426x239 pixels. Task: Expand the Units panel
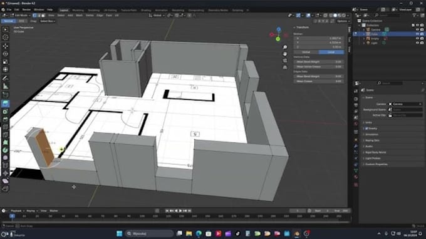click(368, 122)
